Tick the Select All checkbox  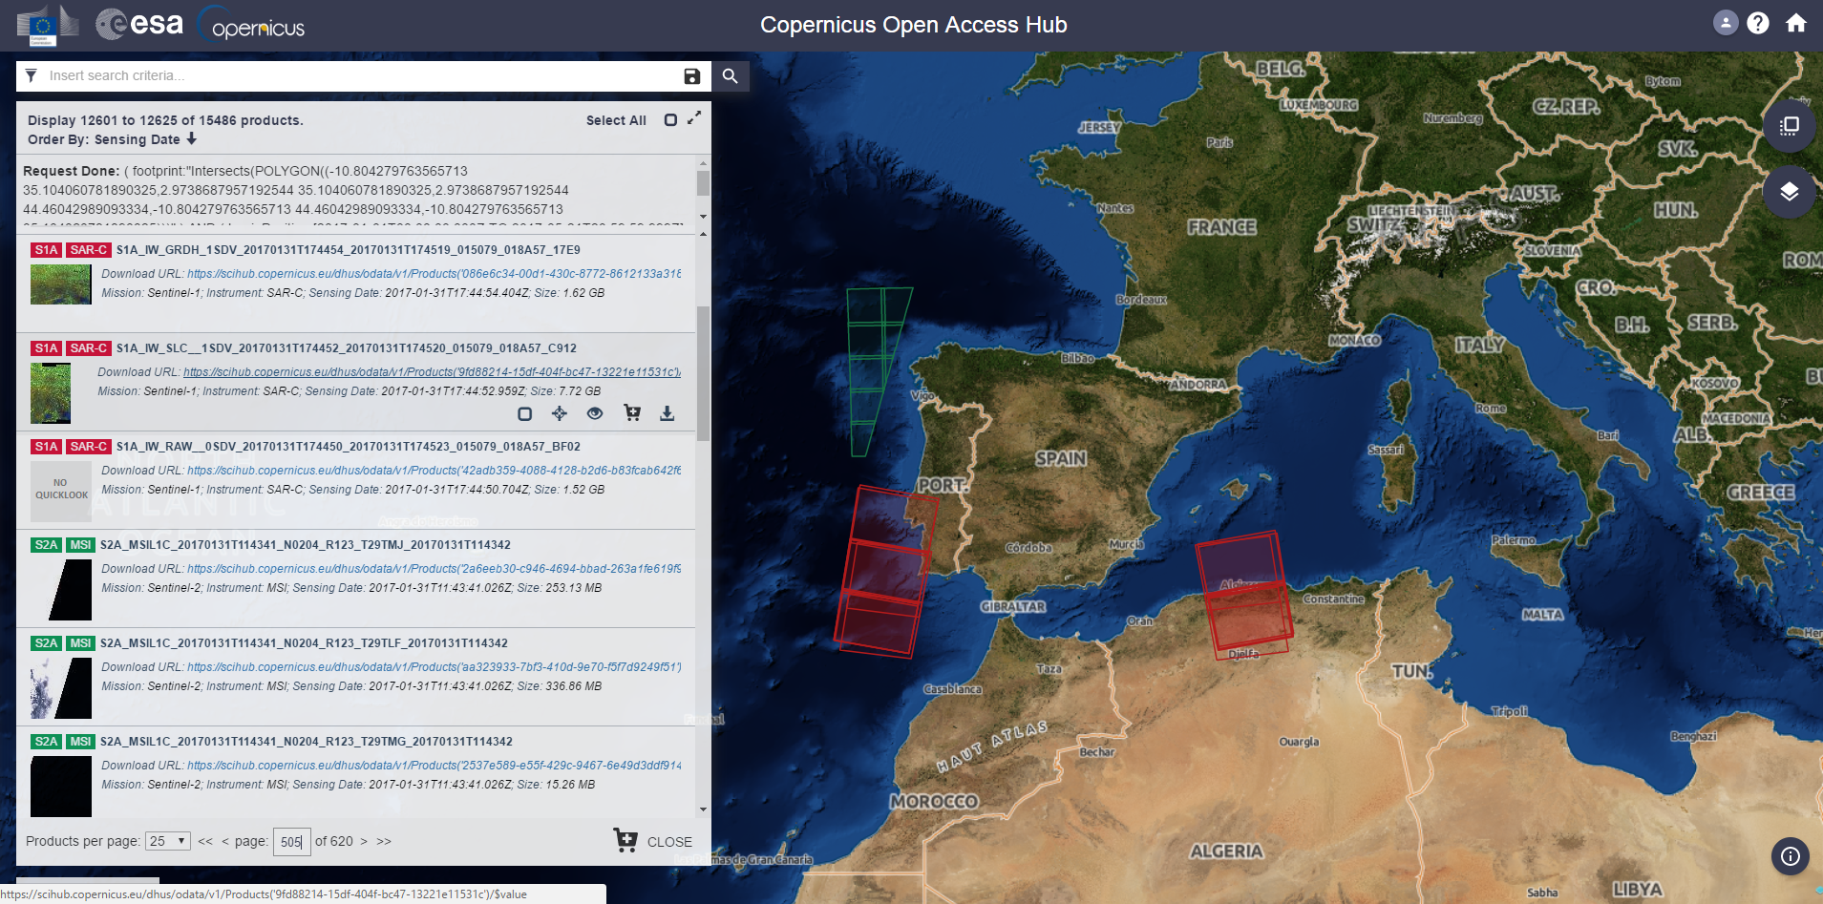pyautogui.click(x=670, y=120)
